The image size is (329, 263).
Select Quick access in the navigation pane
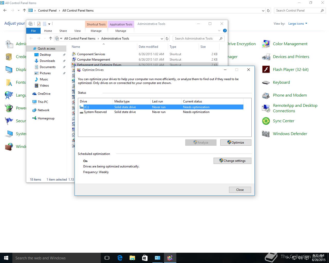pos(46,49)
